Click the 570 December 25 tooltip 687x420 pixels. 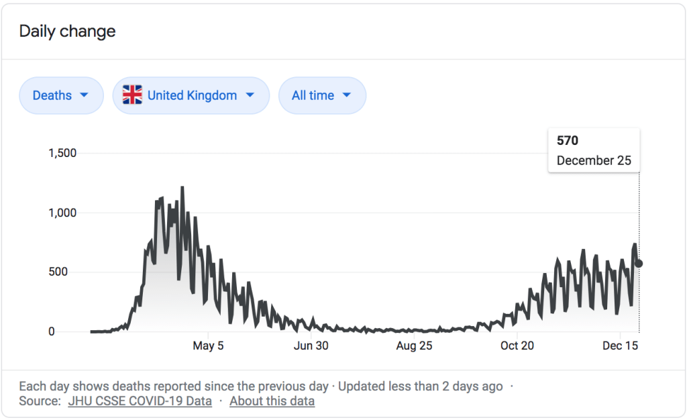point(594,151)
